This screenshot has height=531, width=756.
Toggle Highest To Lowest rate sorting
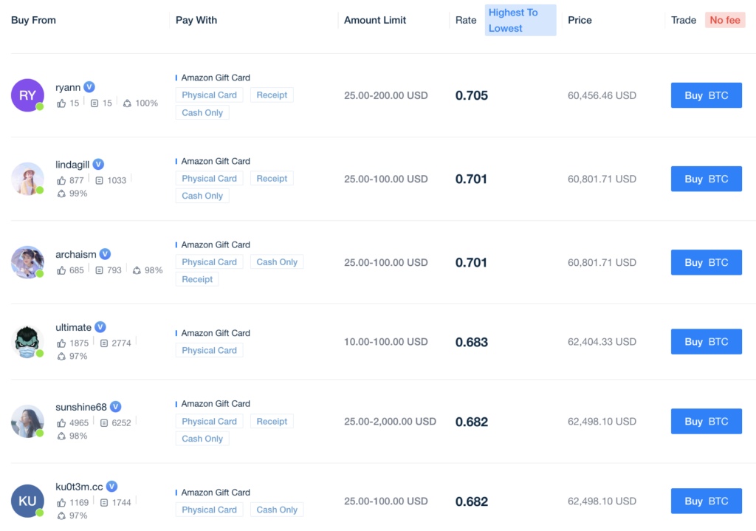tap(520, 20)
